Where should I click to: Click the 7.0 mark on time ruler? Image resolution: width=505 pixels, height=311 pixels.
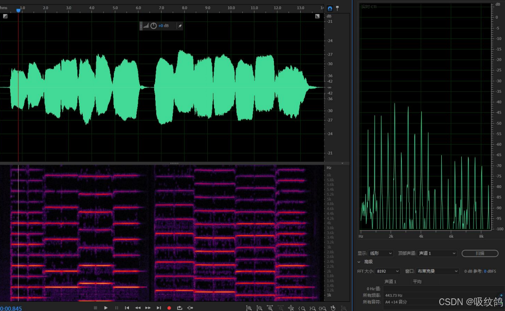[x=162, y=8]
